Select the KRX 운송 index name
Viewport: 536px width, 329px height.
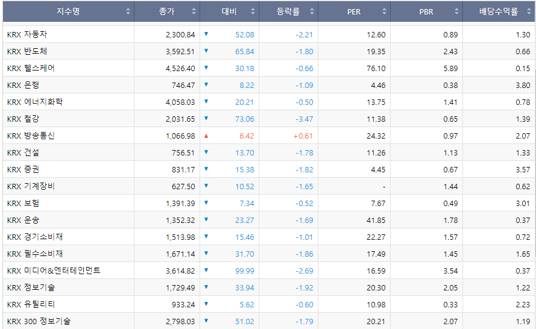click(24, 220)
